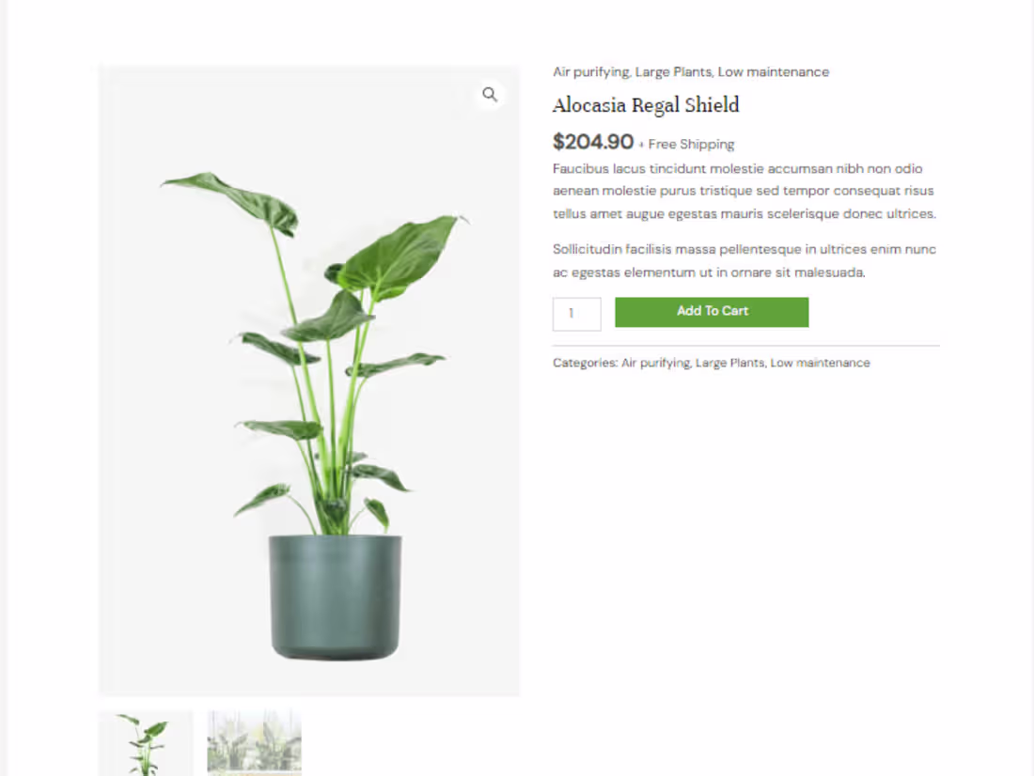The height and width of the screenshot is (776, 1034).
Task: Click the quantity input showing 1
Action: (576, 313)
